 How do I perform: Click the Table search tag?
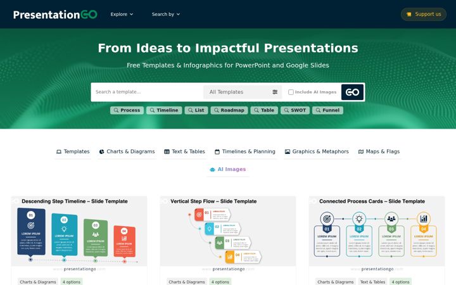pos(264,110)
